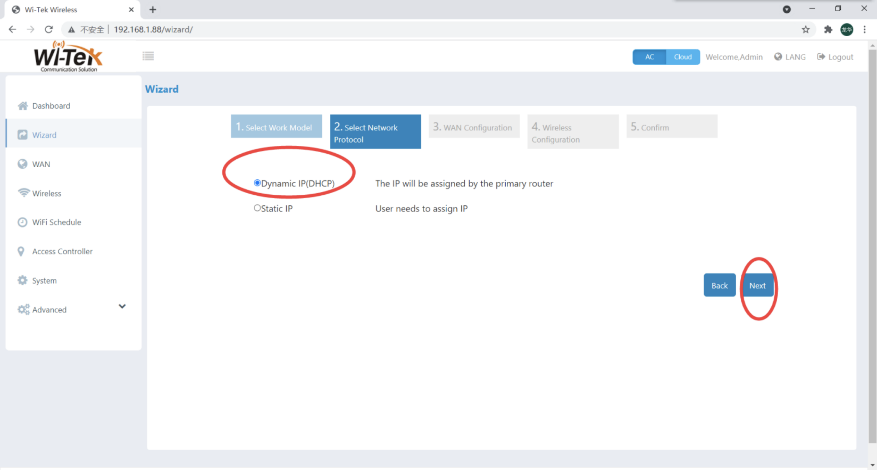The width and height of the screenshot is (877, 470).
Task: Bookmark page with the star icon
Action: point(805,29)
